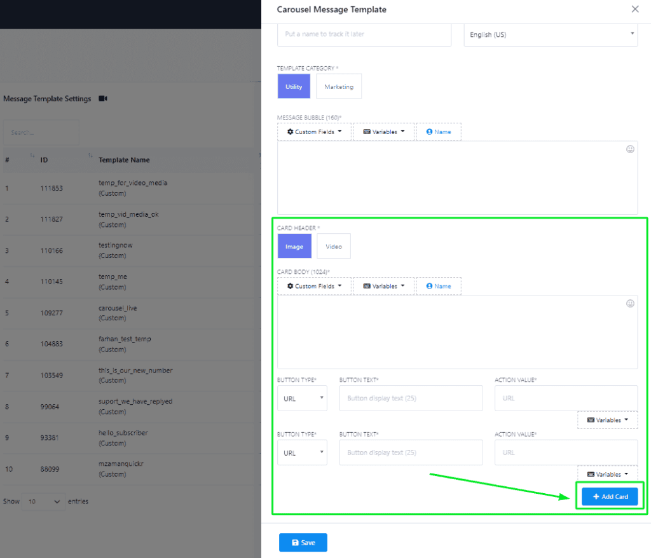This screenshot has width=651, height=558.
Task: Click the video camera icon beside Message Template Settings
Action: 103,99
